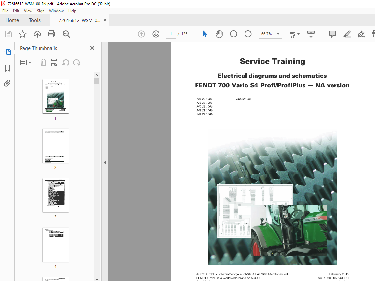Click the print pages thumbnail icon
The image size is (375, 281).
54,62
